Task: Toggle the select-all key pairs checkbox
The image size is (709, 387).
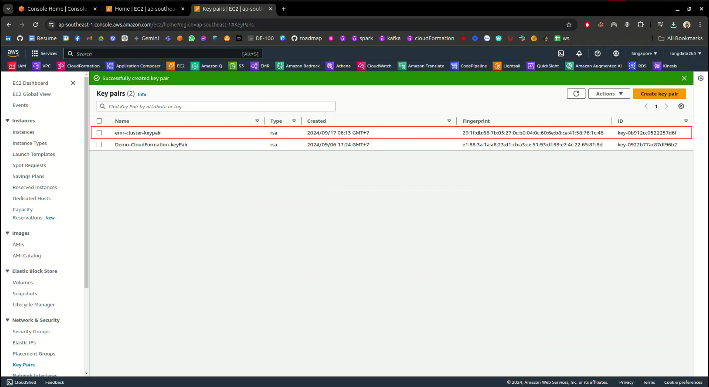Action: point(99,121)
